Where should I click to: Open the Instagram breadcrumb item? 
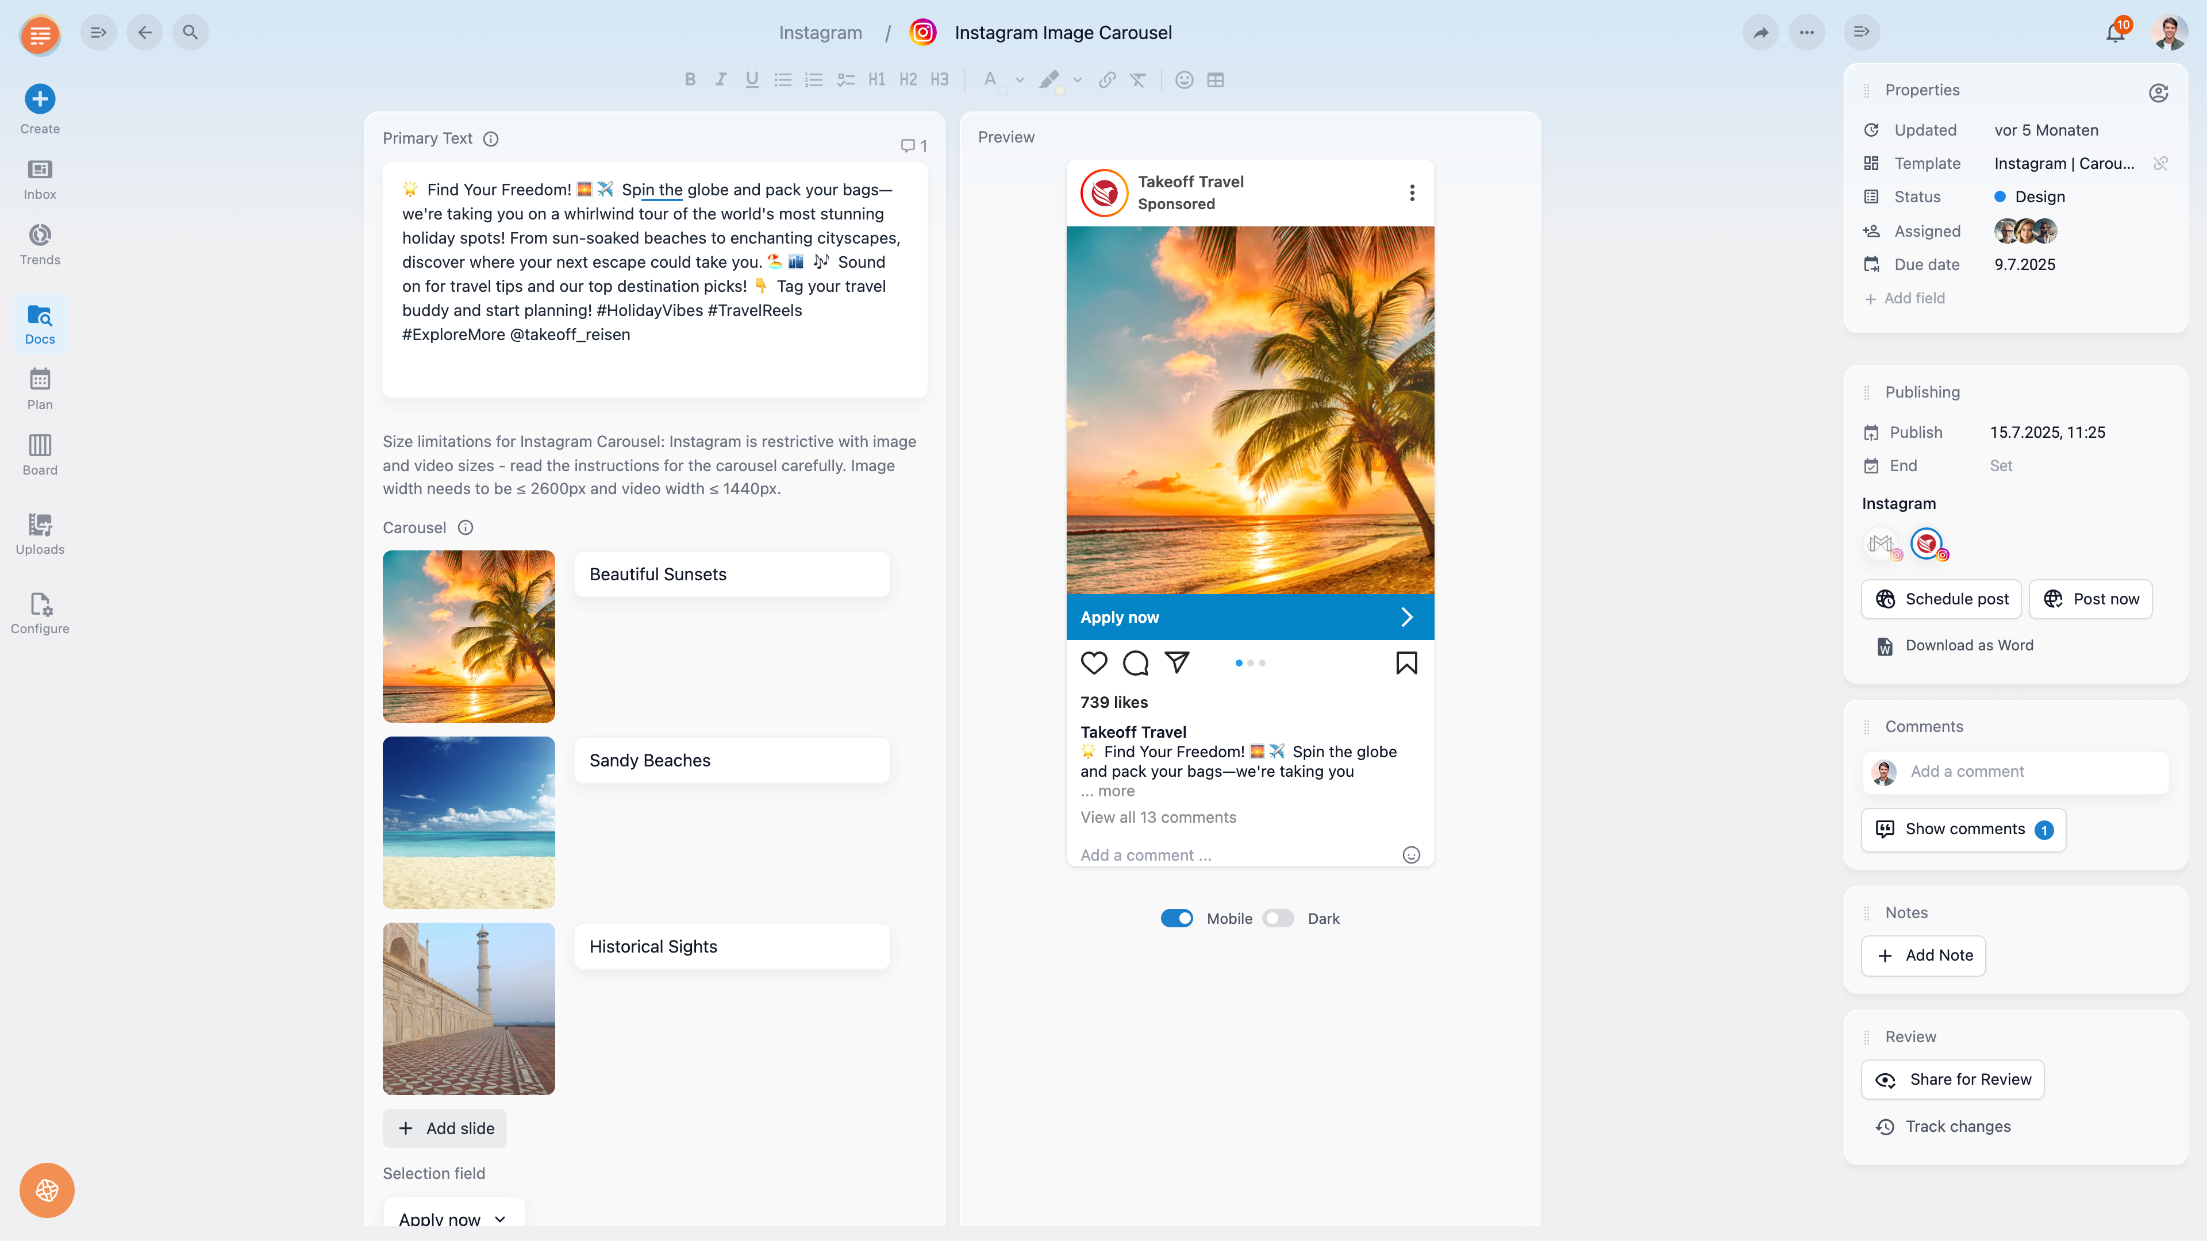[x=820, y=32]
